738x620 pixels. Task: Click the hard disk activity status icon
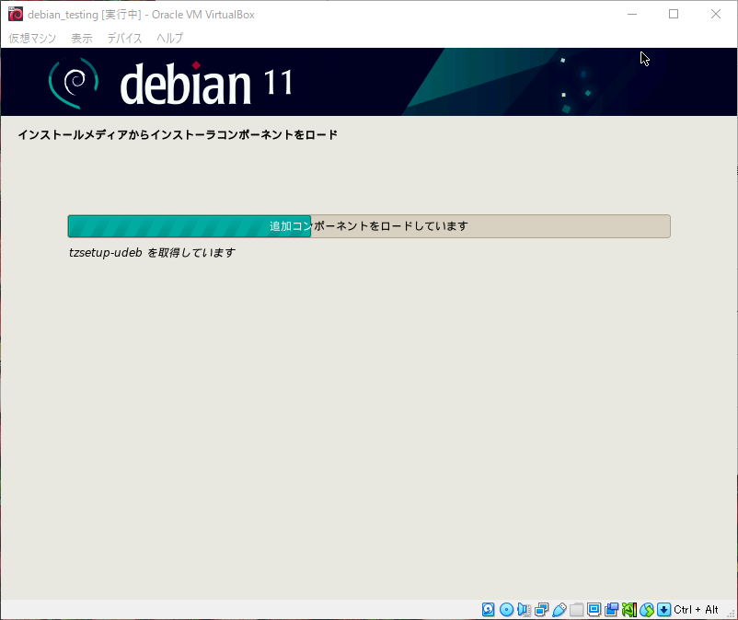point(488,610)
